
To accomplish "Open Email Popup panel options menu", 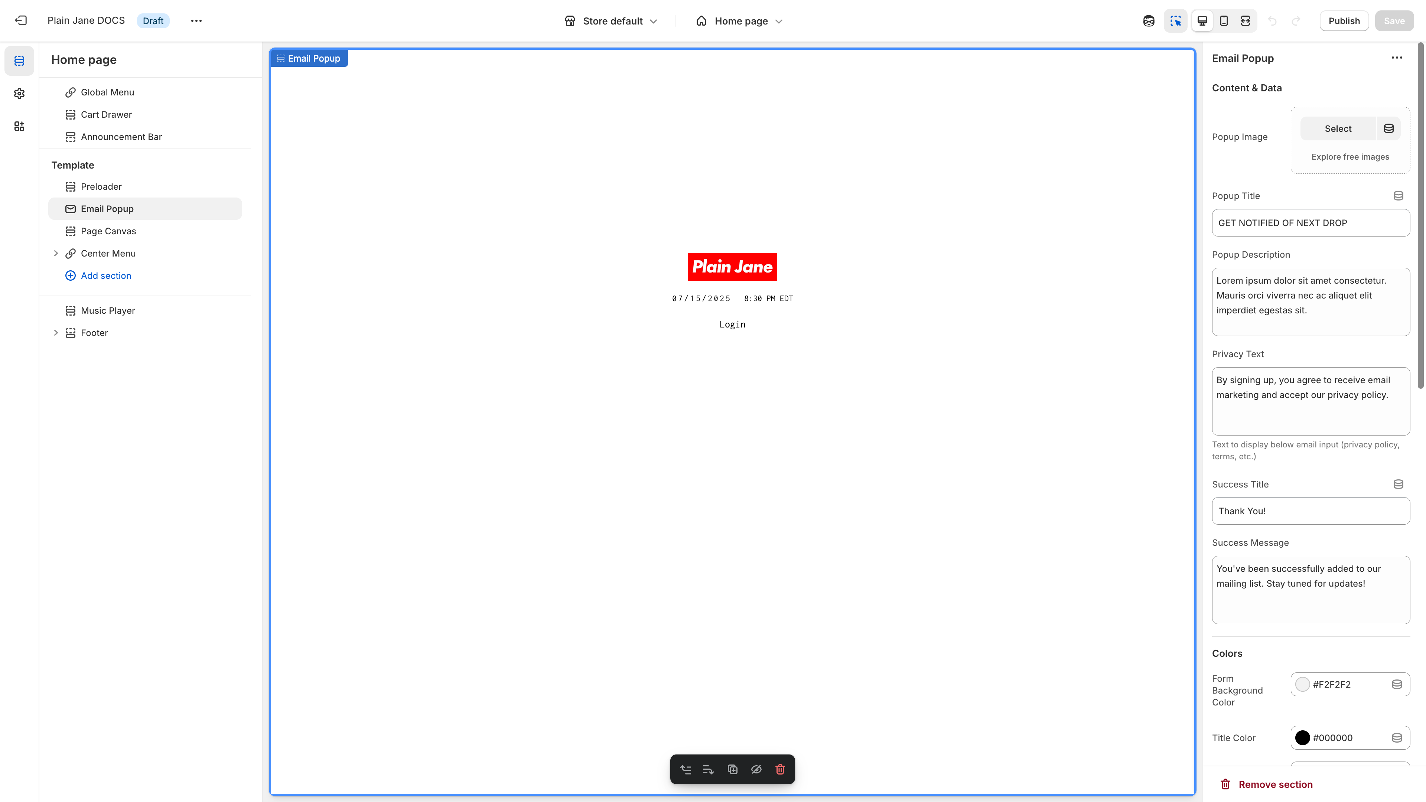I will [x=1397, y=58].
